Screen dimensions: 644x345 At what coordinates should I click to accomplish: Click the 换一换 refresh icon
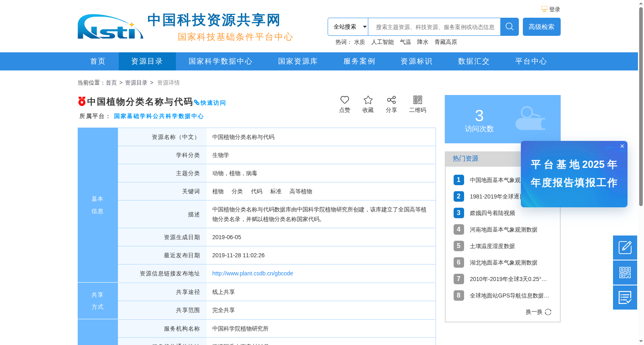548,312
